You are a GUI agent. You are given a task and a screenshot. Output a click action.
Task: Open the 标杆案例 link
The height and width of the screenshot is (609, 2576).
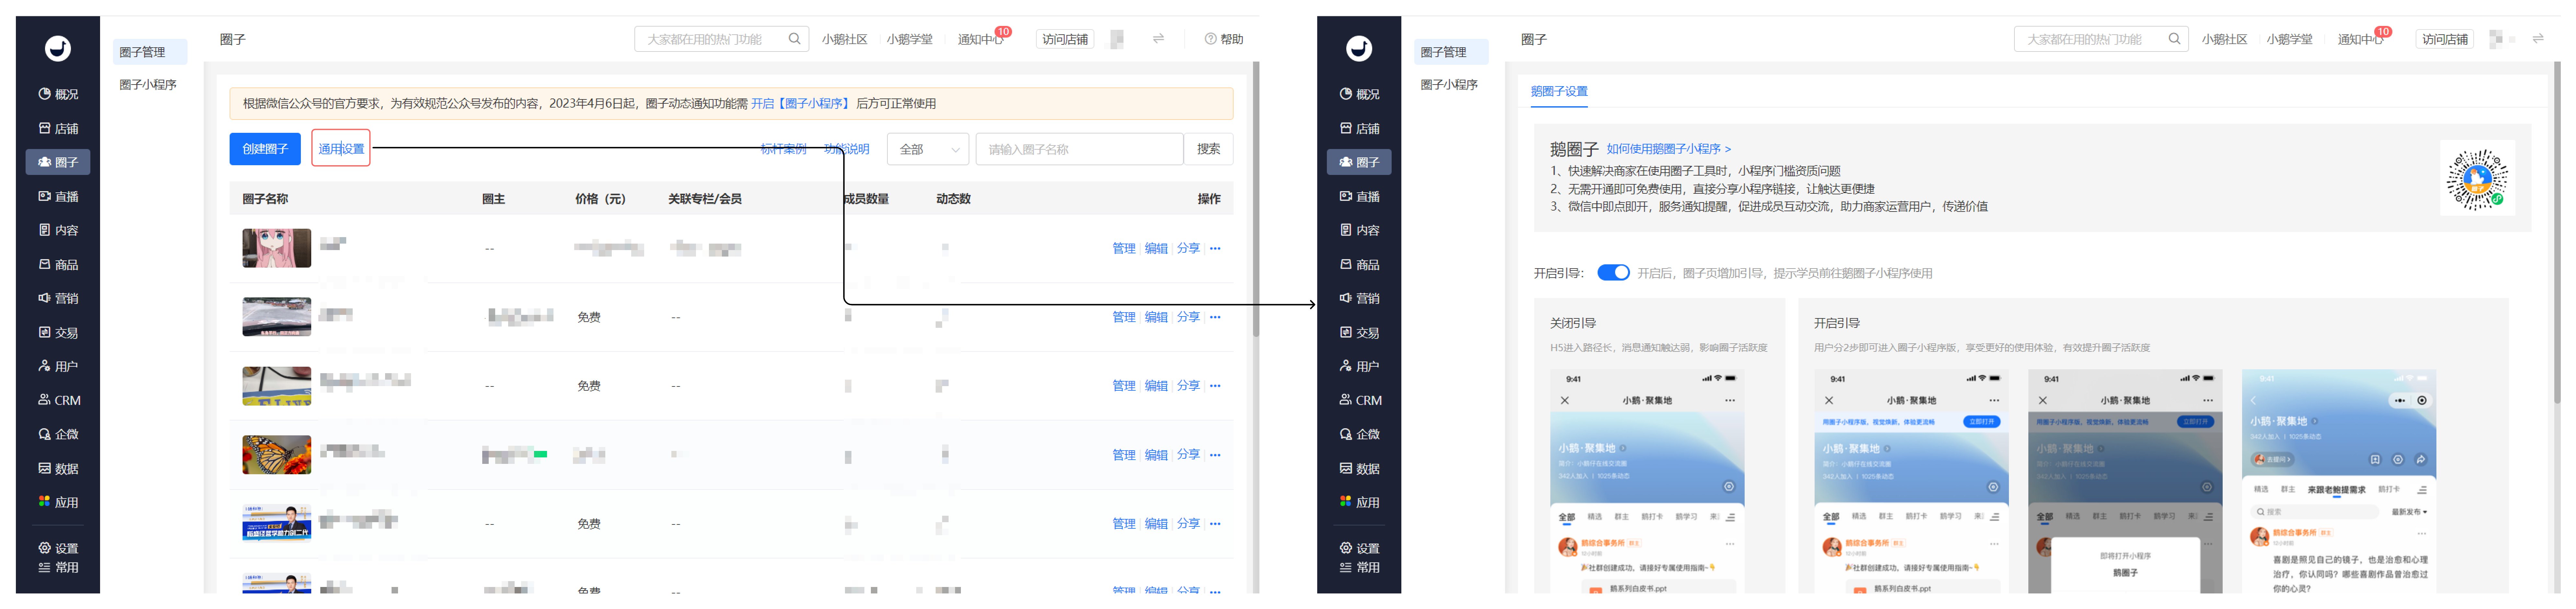[x=784, y=149]
